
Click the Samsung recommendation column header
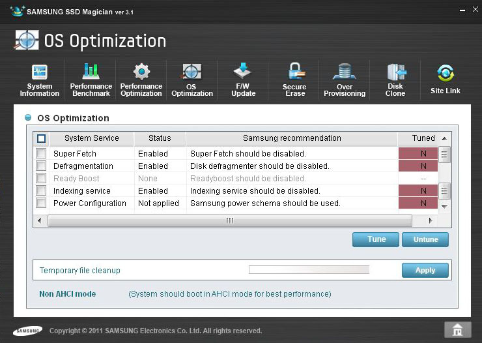pos(292,138)
